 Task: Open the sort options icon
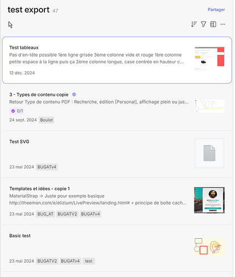click(x=194, y=24)
